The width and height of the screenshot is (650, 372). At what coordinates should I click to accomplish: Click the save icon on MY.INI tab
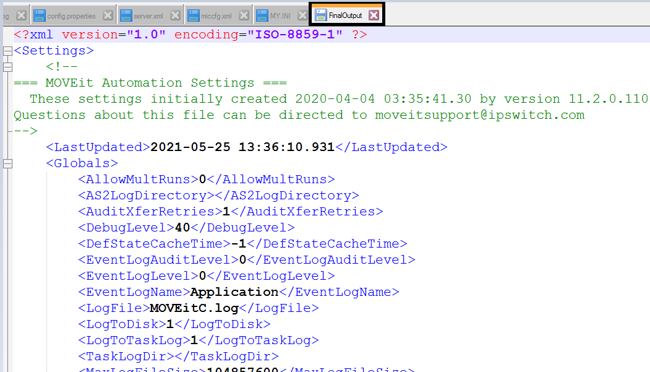coord(262,15)
